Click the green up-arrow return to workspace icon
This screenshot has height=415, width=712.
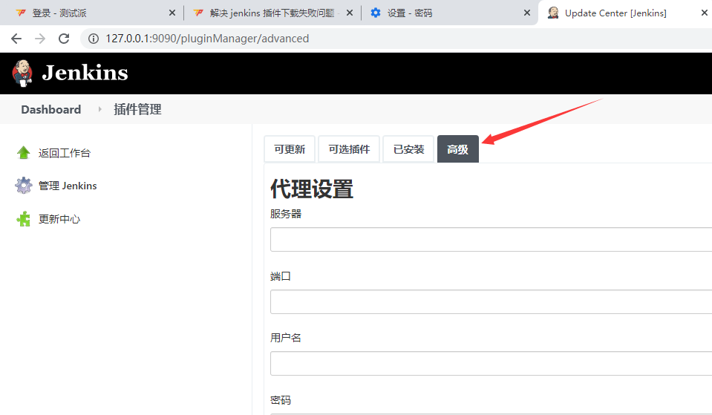[24, 153]
